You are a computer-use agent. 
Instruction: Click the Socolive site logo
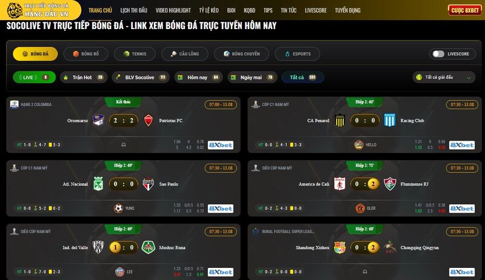39,10
